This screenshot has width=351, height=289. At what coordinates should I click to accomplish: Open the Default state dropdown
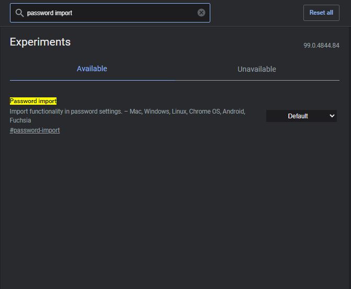coord(301,116)
